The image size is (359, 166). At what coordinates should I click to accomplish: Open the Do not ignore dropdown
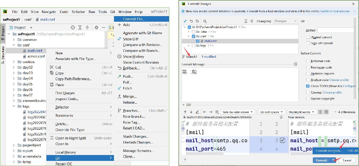[272, 112]
